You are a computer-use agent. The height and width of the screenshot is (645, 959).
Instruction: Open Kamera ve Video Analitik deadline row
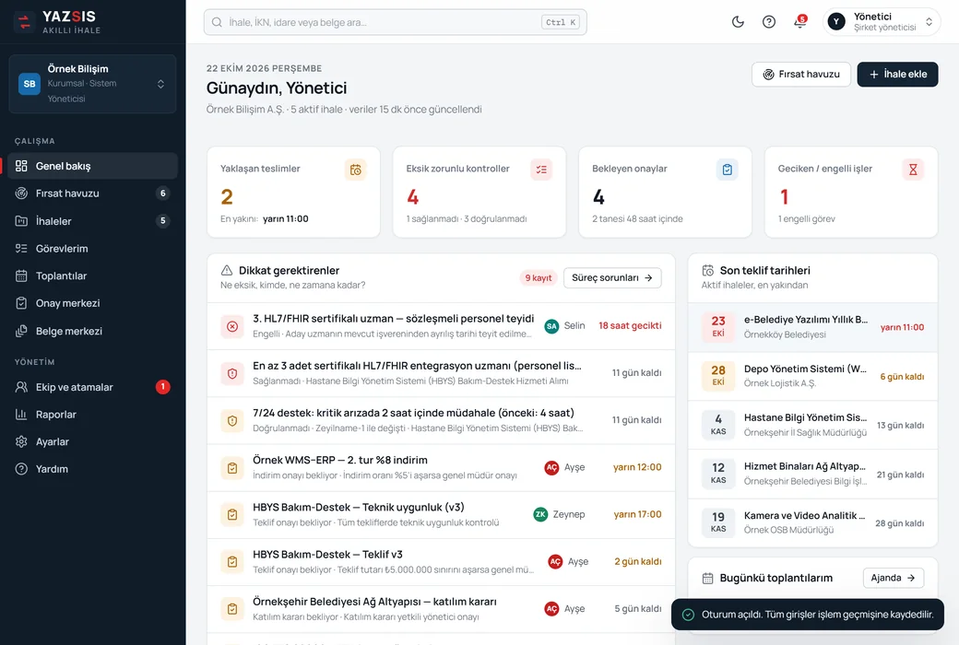(x=812, y=522)
